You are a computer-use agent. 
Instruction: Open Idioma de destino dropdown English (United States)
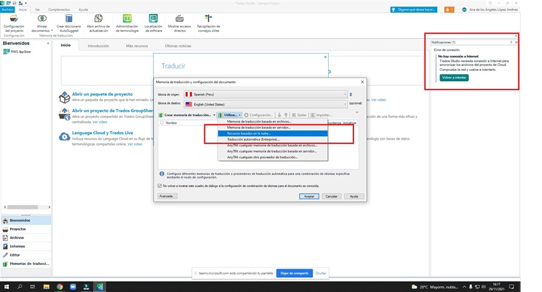pos(266,104)
